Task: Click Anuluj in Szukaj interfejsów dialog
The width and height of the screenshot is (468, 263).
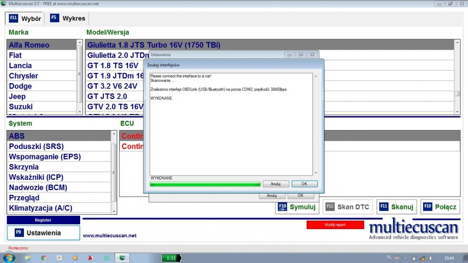Action: [276, 184]
